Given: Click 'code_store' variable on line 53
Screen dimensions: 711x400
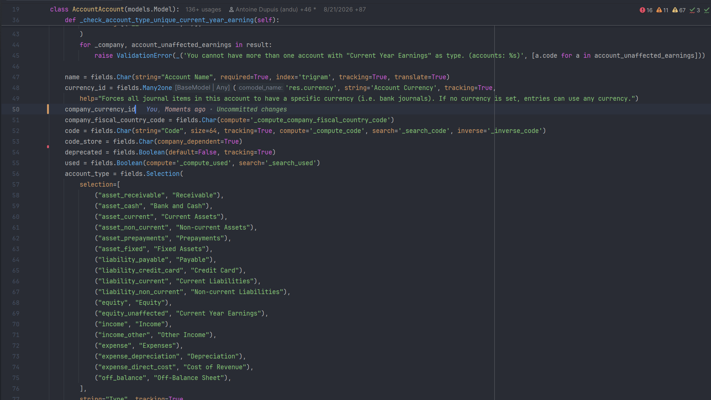Looking at the screenshot, I should 83,141.
